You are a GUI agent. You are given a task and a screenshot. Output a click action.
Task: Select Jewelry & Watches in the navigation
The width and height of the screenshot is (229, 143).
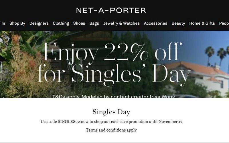pos(121,23)
